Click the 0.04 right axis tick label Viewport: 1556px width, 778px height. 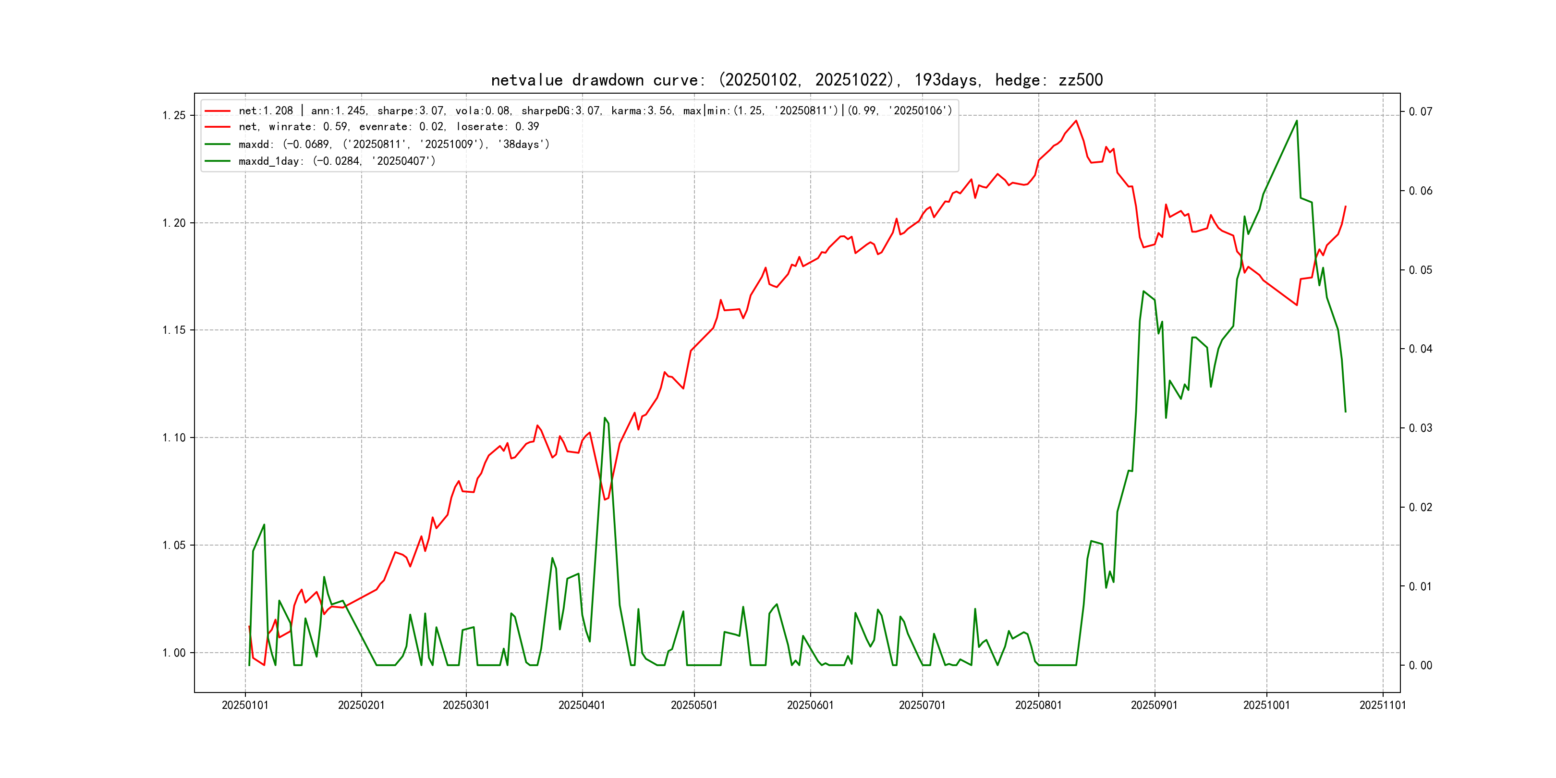[1420, 349]
